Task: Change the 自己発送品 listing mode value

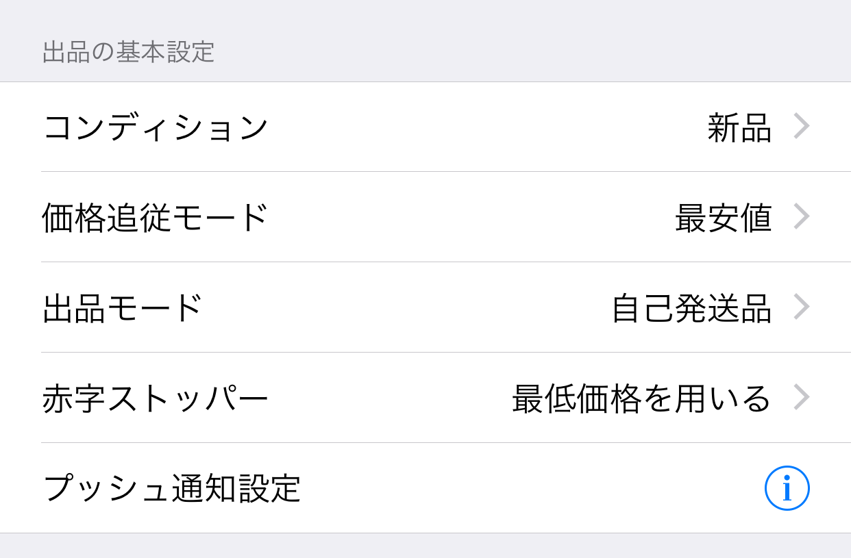Action: 691,308
